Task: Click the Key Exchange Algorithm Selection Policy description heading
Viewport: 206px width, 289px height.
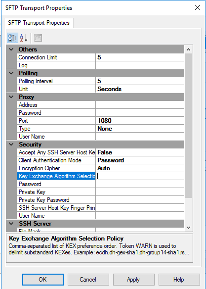Action: click(66, 239)
